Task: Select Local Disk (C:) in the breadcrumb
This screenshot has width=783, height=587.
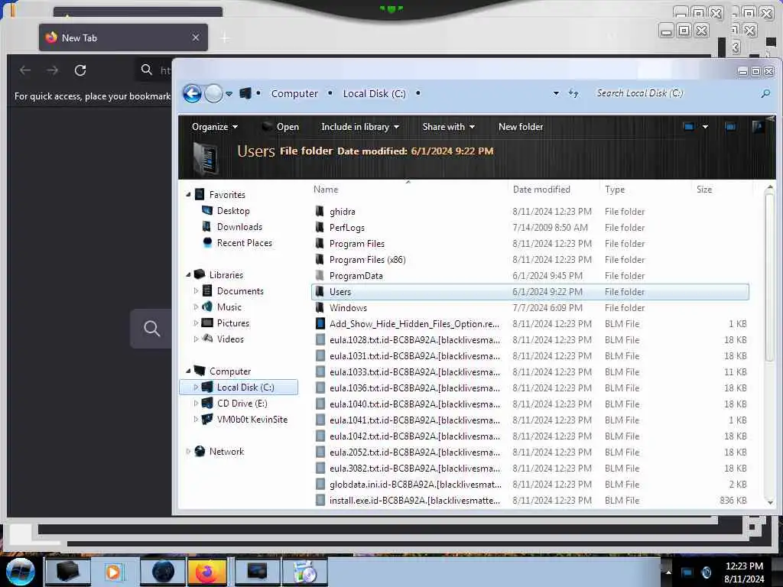Action: tap(374, 94)
